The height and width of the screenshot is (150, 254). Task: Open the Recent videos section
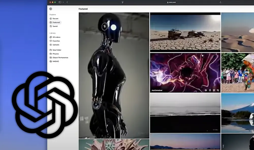coord(55,19)
